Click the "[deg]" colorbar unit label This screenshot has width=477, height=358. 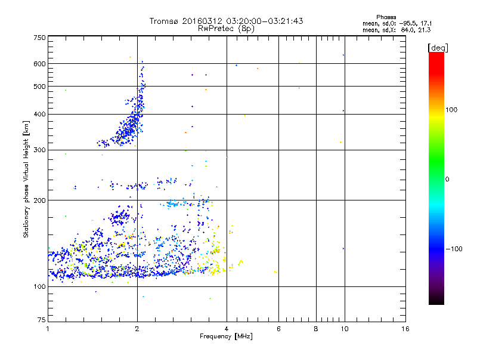(438, 48)
